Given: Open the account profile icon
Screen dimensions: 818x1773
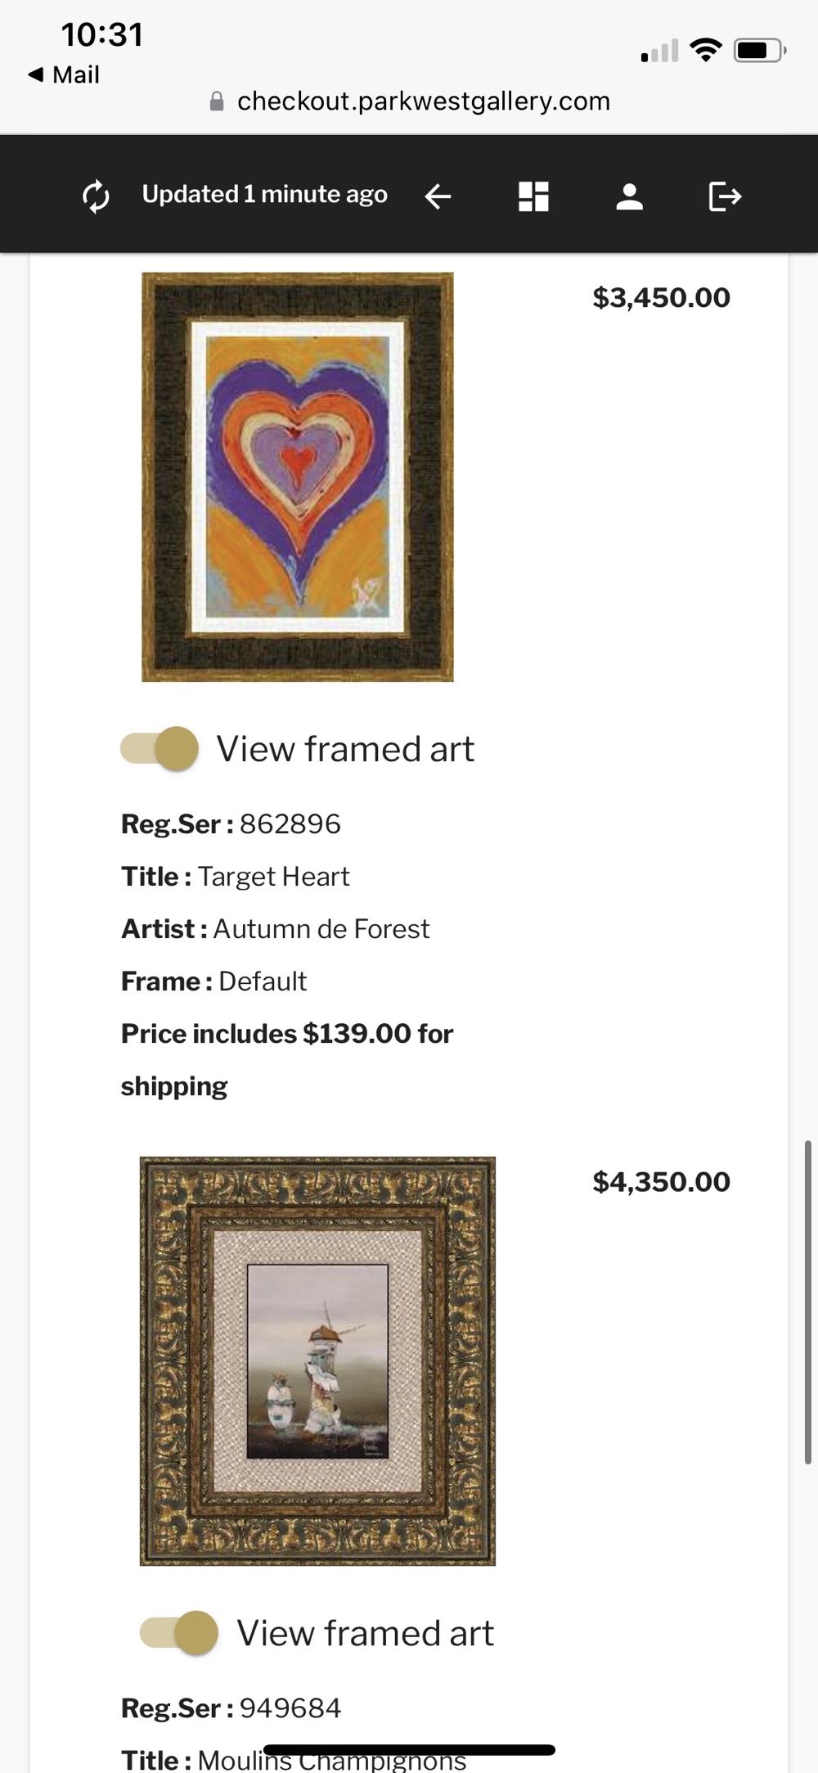Looking at the screenshot, I should 629,196.
